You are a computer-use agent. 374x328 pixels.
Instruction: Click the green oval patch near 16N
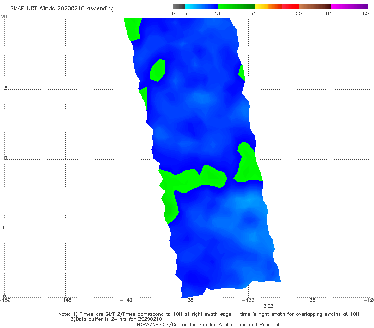click(157, 70)
